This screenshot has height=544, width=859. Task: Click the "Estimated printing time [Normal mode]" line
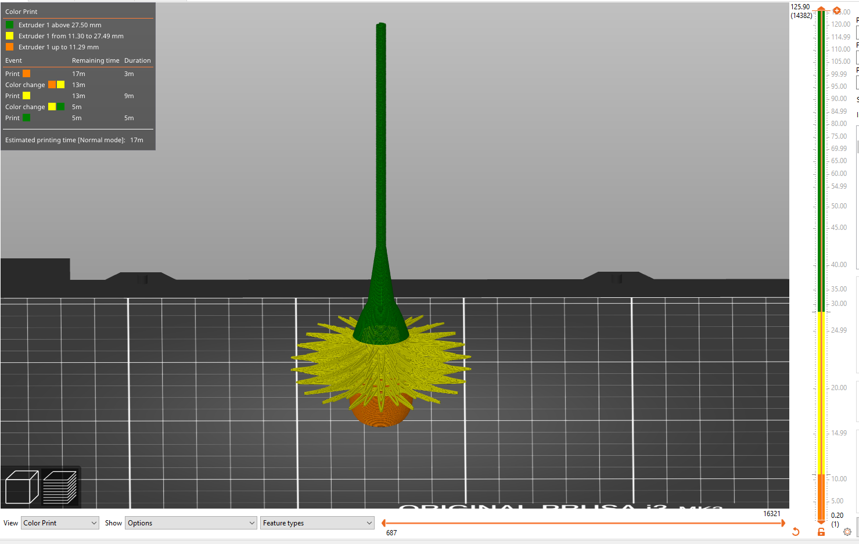[x=74, y=140]
